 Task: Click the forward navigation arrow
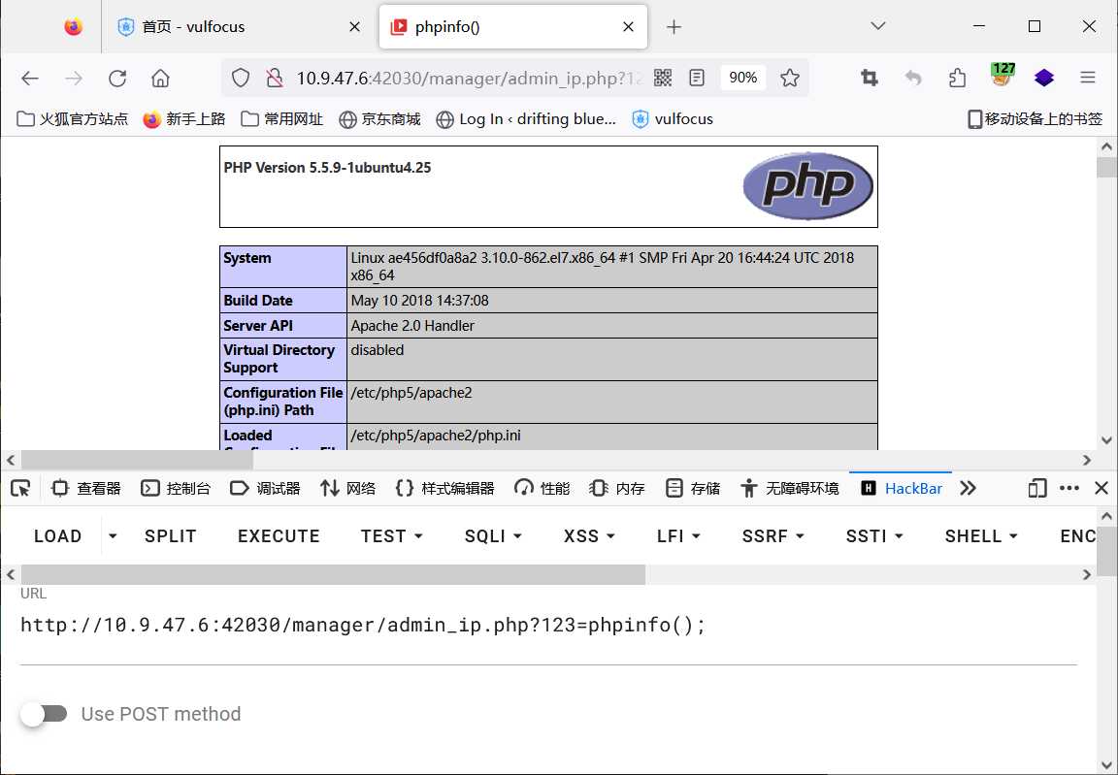tap(74, 79)
